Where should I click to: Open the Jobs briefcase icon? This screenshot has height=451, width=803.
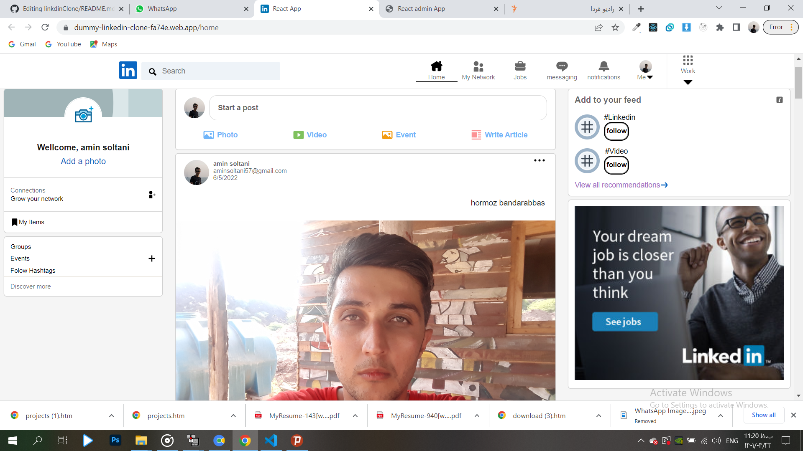520,66
